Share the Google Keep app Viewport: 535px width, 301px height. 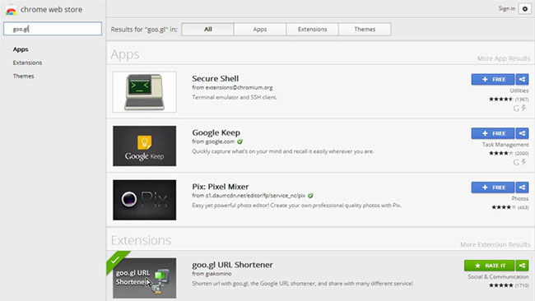click(522, 133)
